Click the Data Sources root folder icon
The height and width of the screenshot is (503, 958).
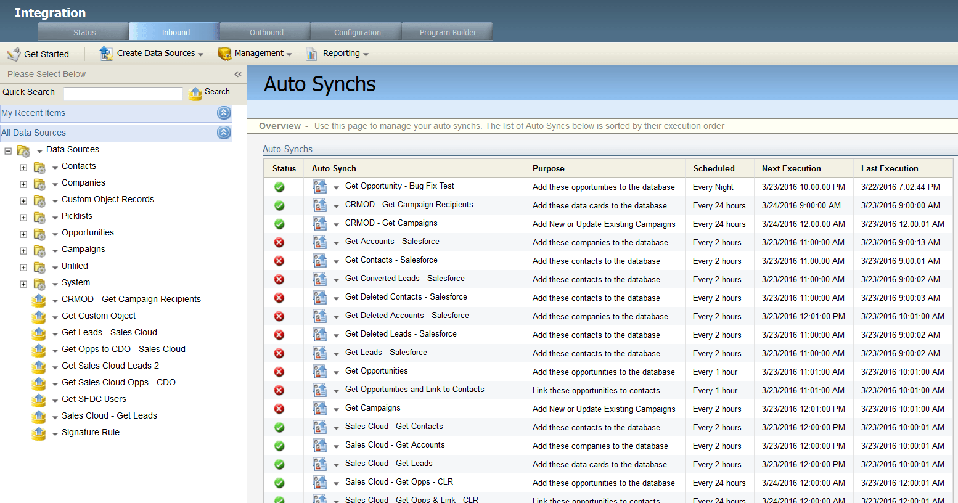pos(23,149)
